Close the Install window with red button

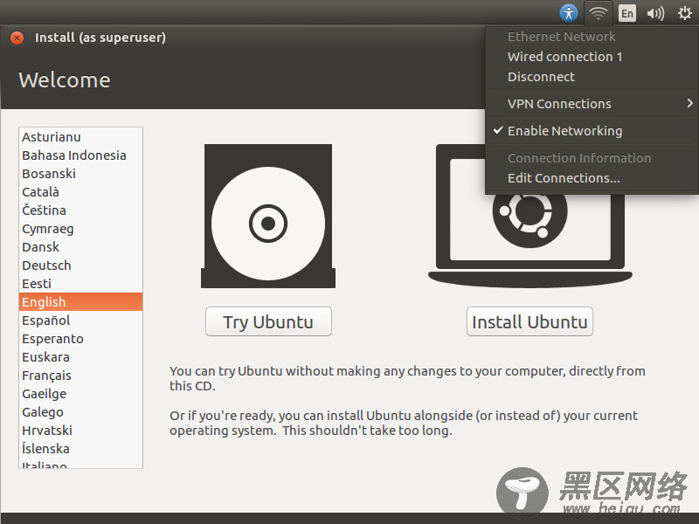[17, 38]
